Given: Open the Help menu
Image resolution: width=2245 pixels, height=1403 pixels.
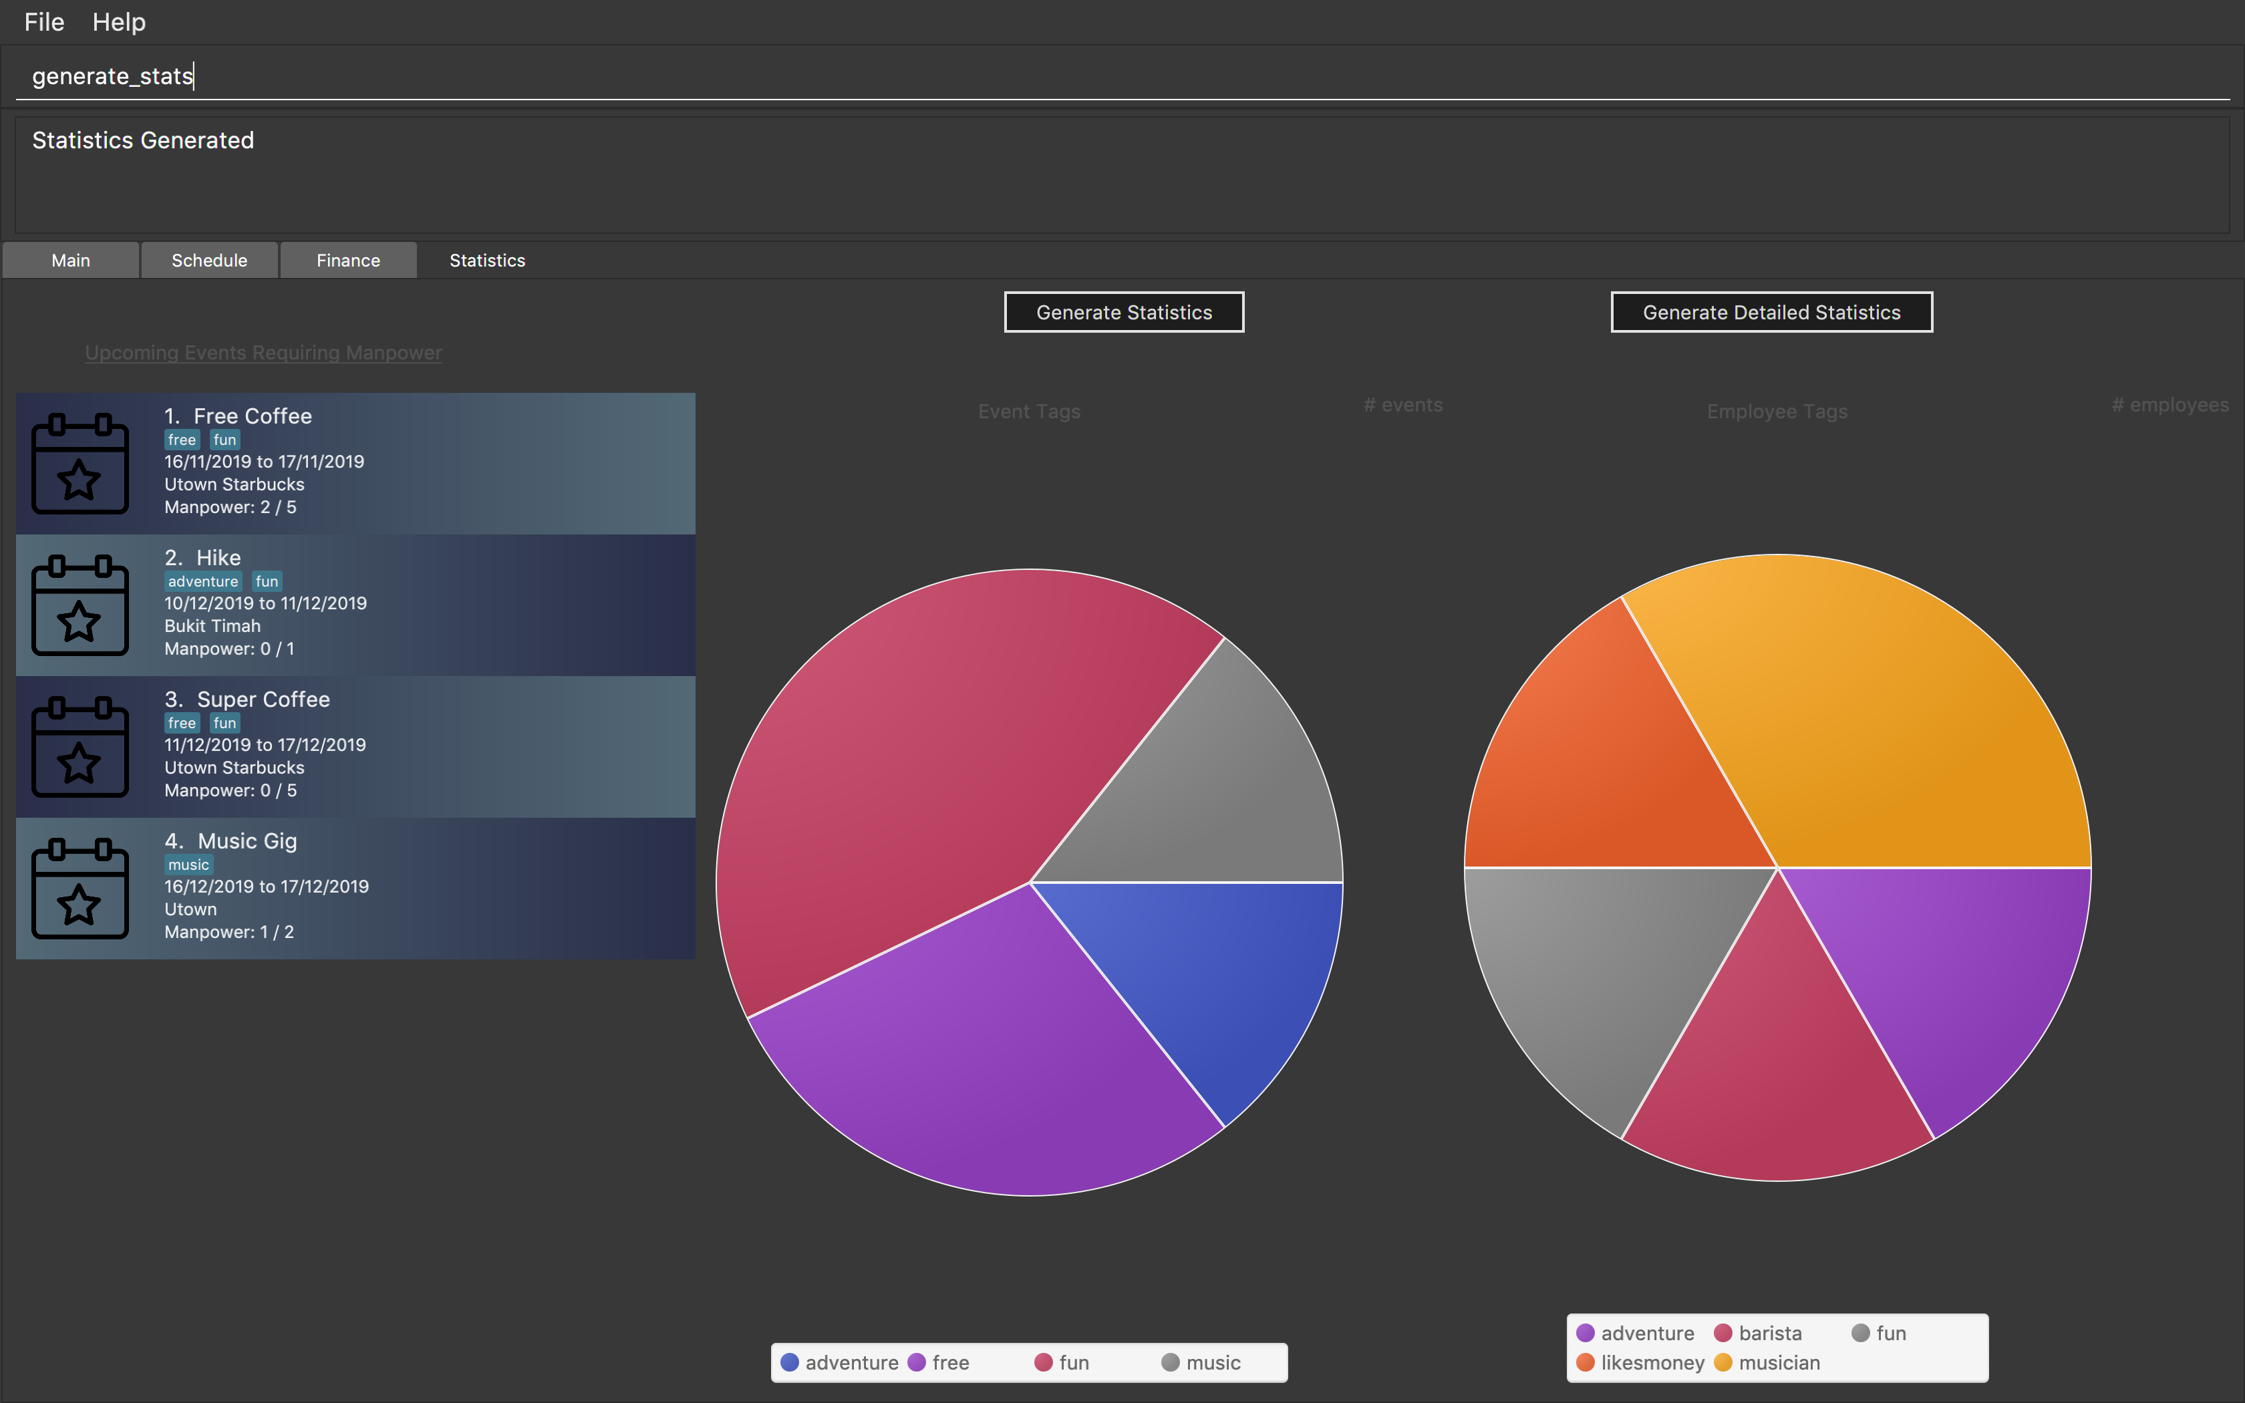Looking at the screenshot, I should (x=119, y=21).
